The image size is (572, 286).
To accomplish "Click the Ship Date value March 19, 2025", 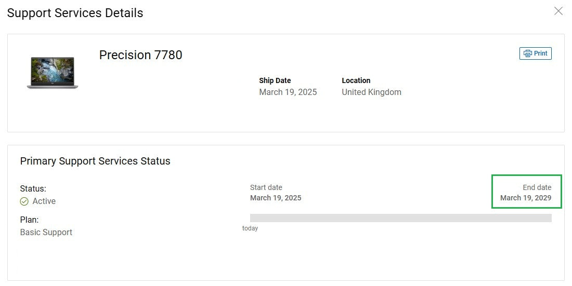I will tap(288, 92).
